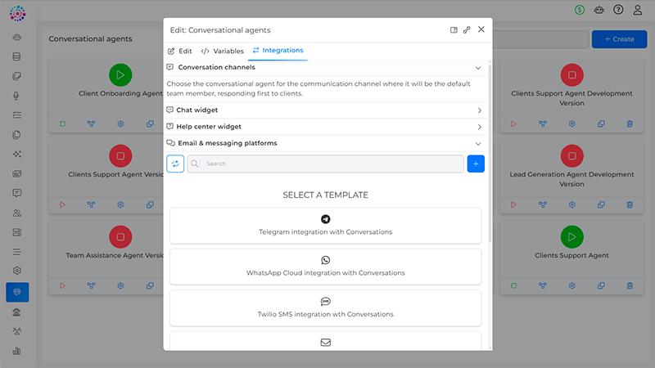Click the copy link icon in dialog header

tap(467, 29)
